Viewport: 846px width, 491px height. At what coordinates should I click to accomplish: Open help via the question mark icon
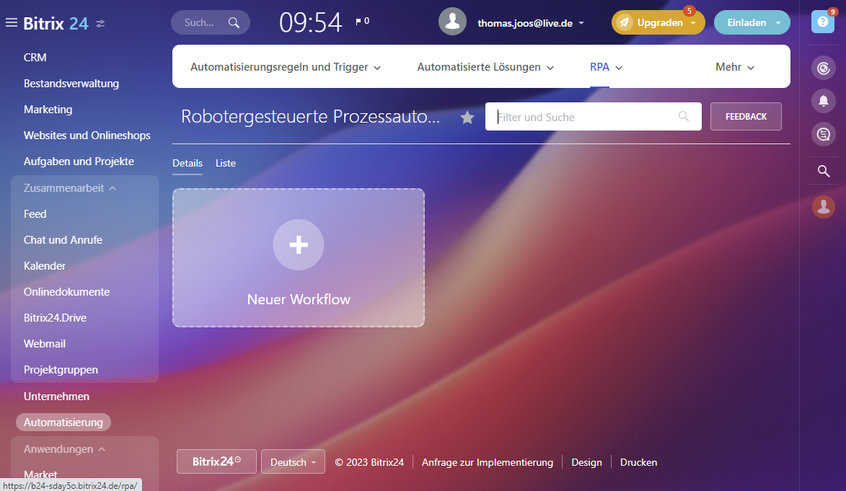point(822,21)
